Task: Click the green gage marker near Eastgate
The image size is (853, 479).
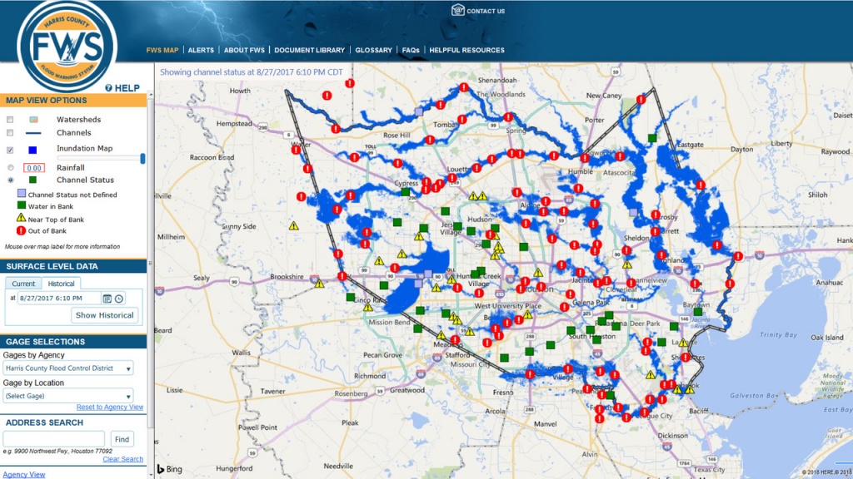Action: [x=654, y=137]
